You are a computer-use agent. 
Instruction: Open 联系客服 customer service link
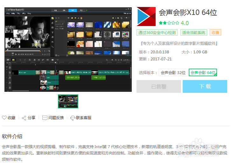click(81, 118)
